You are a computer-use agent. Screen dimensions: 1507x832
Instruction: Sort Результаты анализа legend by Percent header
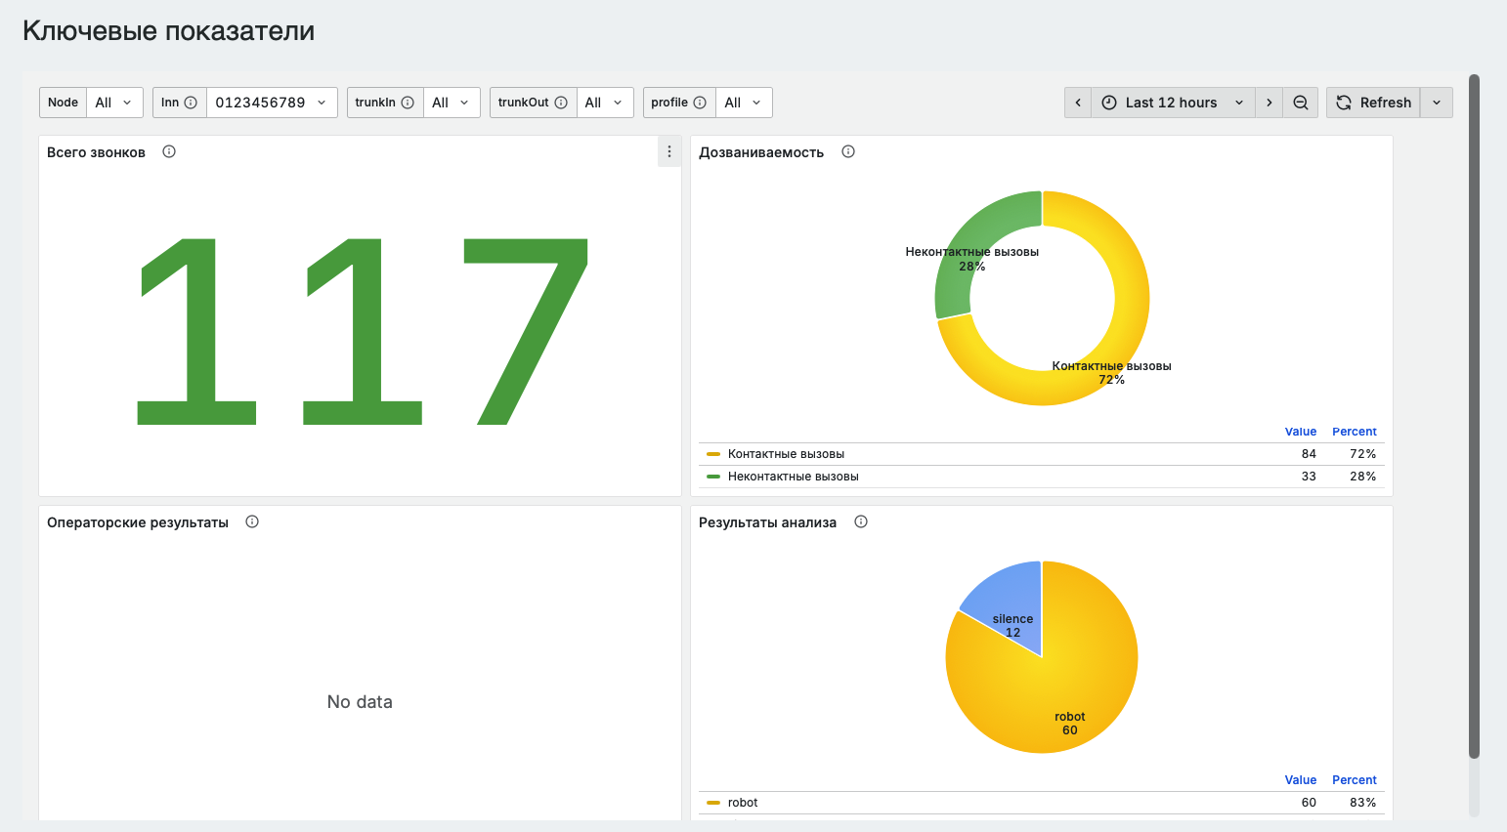[x=1355, y=780]
